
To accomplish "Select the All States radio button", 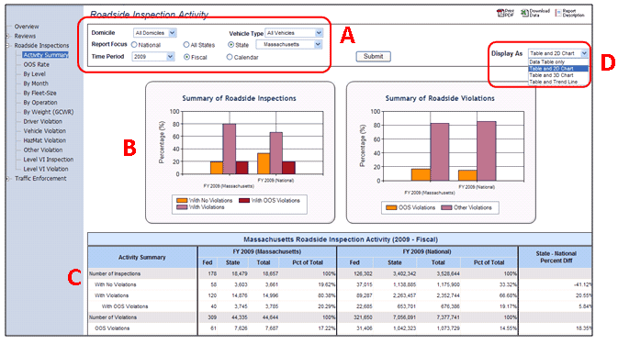I will tap(186, 45).
